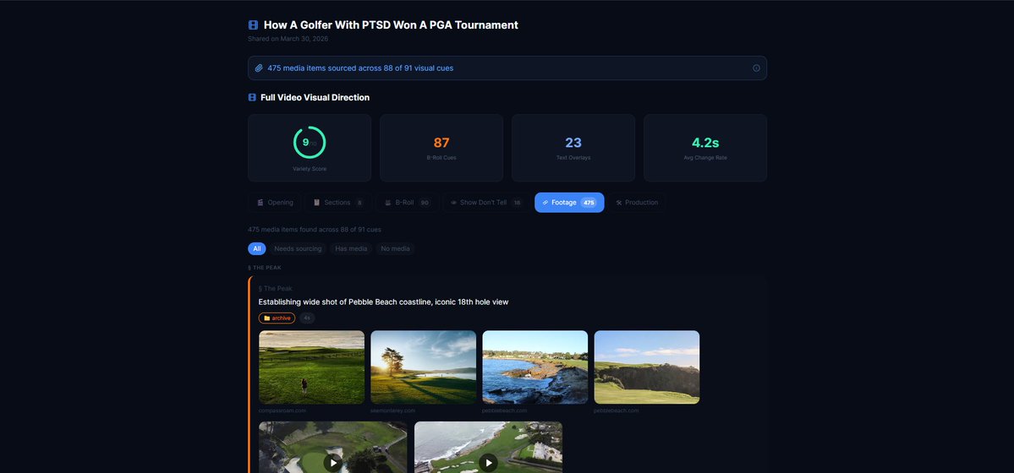The height and width of the screenshot is (473, 1014).
Task: Click the film icon beside the video title
Action: 253,25
